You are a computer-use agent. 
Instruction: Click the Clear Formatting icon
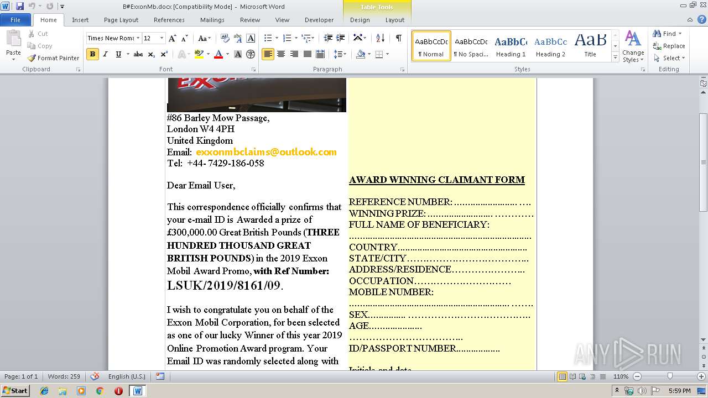tap(225, 38)
